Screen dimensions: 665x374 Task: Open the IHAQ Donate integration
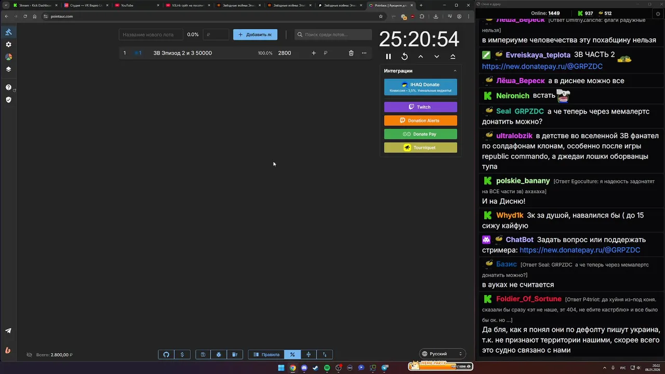click(420, 87)
